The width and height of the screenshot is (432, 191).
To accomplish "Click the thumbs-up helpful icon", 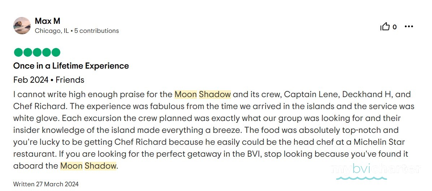I will tap(385, 26).
